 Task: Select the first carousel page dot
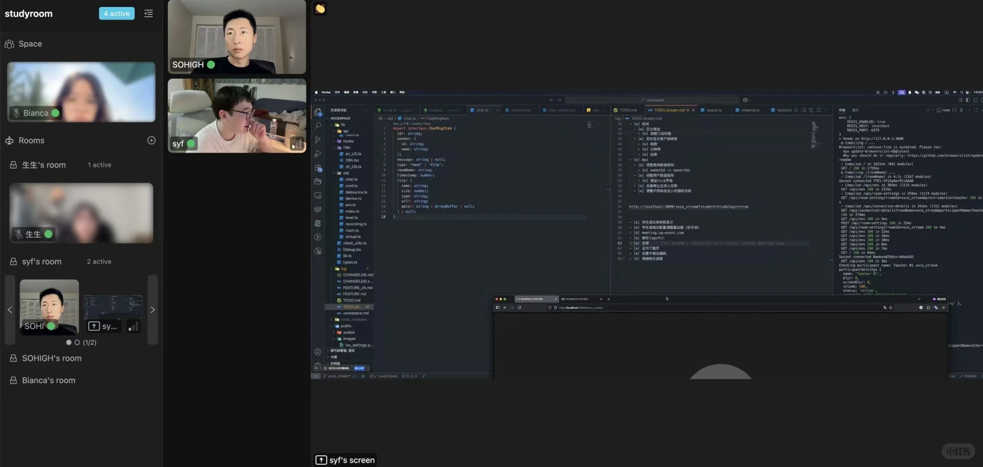coord(69,342)
